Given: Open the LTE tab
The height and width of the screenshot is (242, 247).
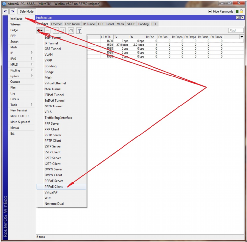Looking at the screenshot, I should [154, 24].
